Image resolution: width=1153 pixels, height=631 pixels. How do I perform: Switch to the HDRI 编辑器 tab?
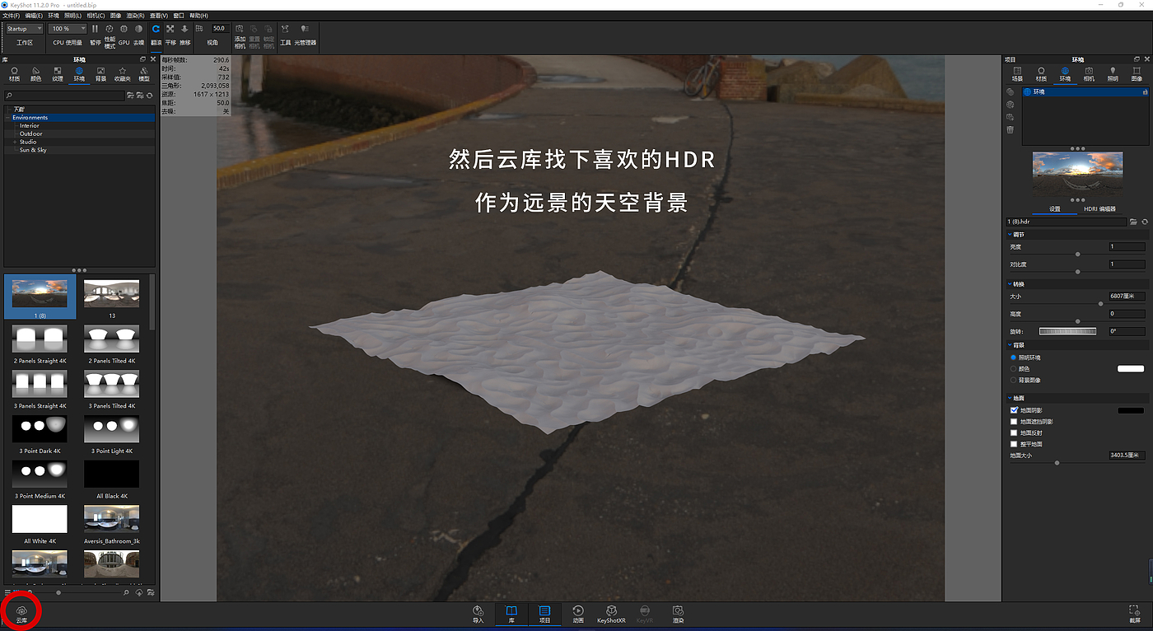[x=1099, y=209]
